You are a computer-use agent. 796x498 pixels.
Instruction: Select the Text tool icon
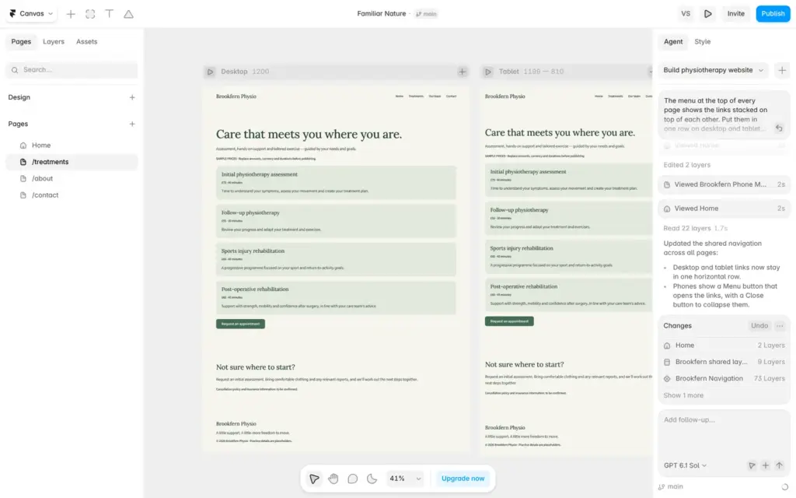[109, 14]
